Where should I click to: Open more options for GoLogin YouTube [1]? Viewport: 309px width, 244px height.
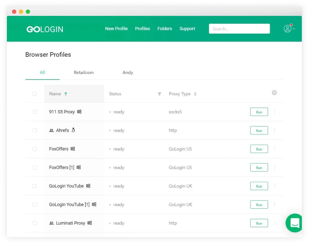[274, 204]
